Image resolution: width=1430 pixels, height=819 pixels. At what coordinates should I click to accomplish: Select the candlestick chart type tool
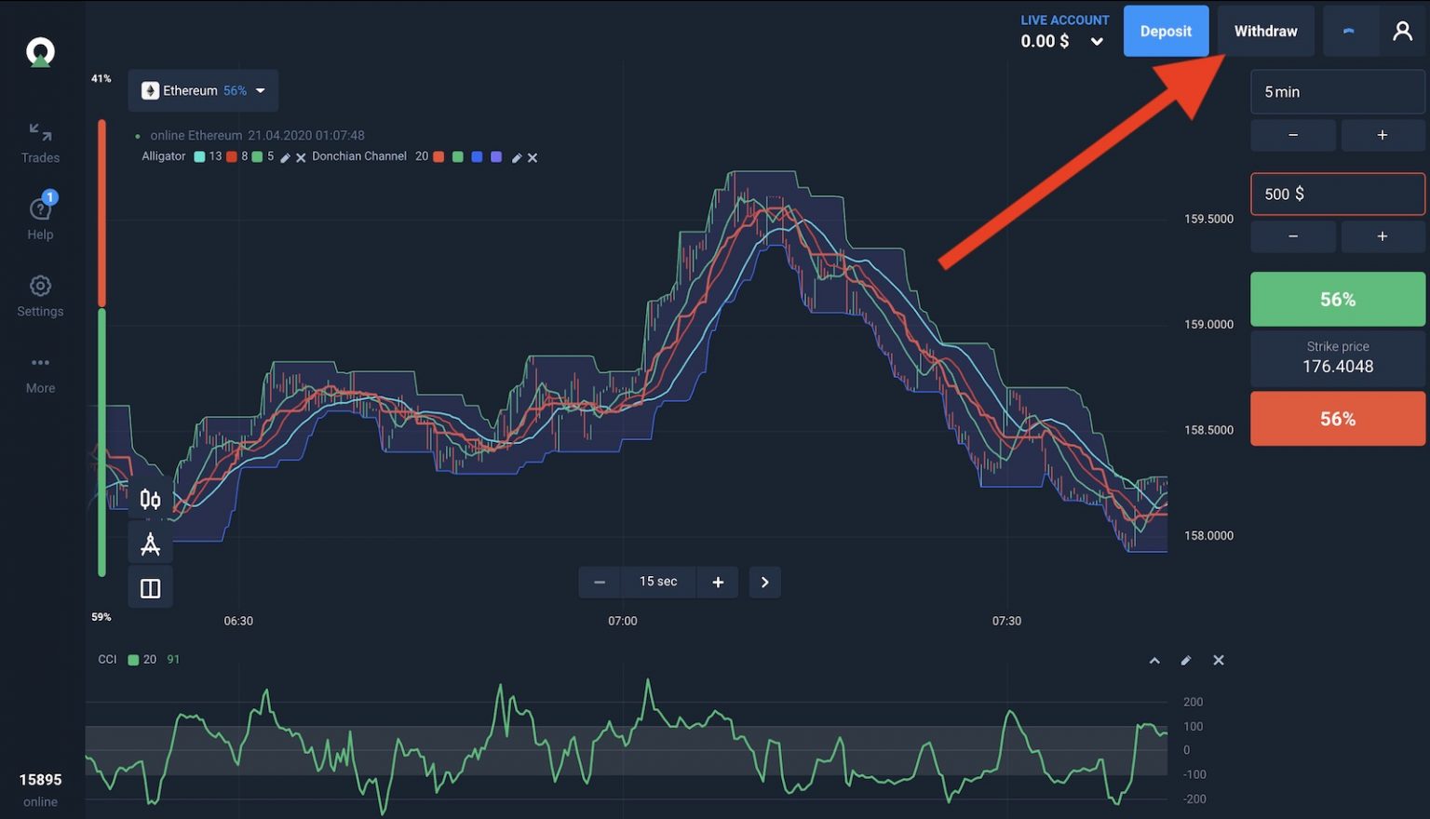tap(150, 499)
